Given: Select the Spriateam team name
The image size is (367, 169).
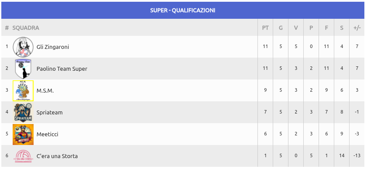Looking at the screenshot, I should click(x=50, y=113).
